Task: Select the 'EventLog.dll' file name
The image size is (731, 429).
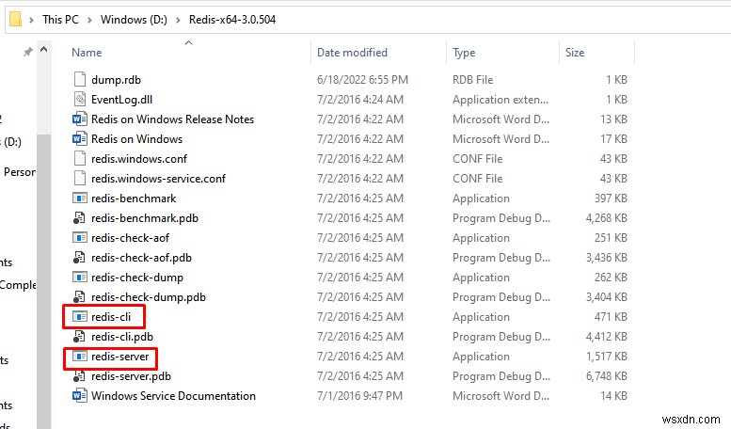Action: pos(121,100)
